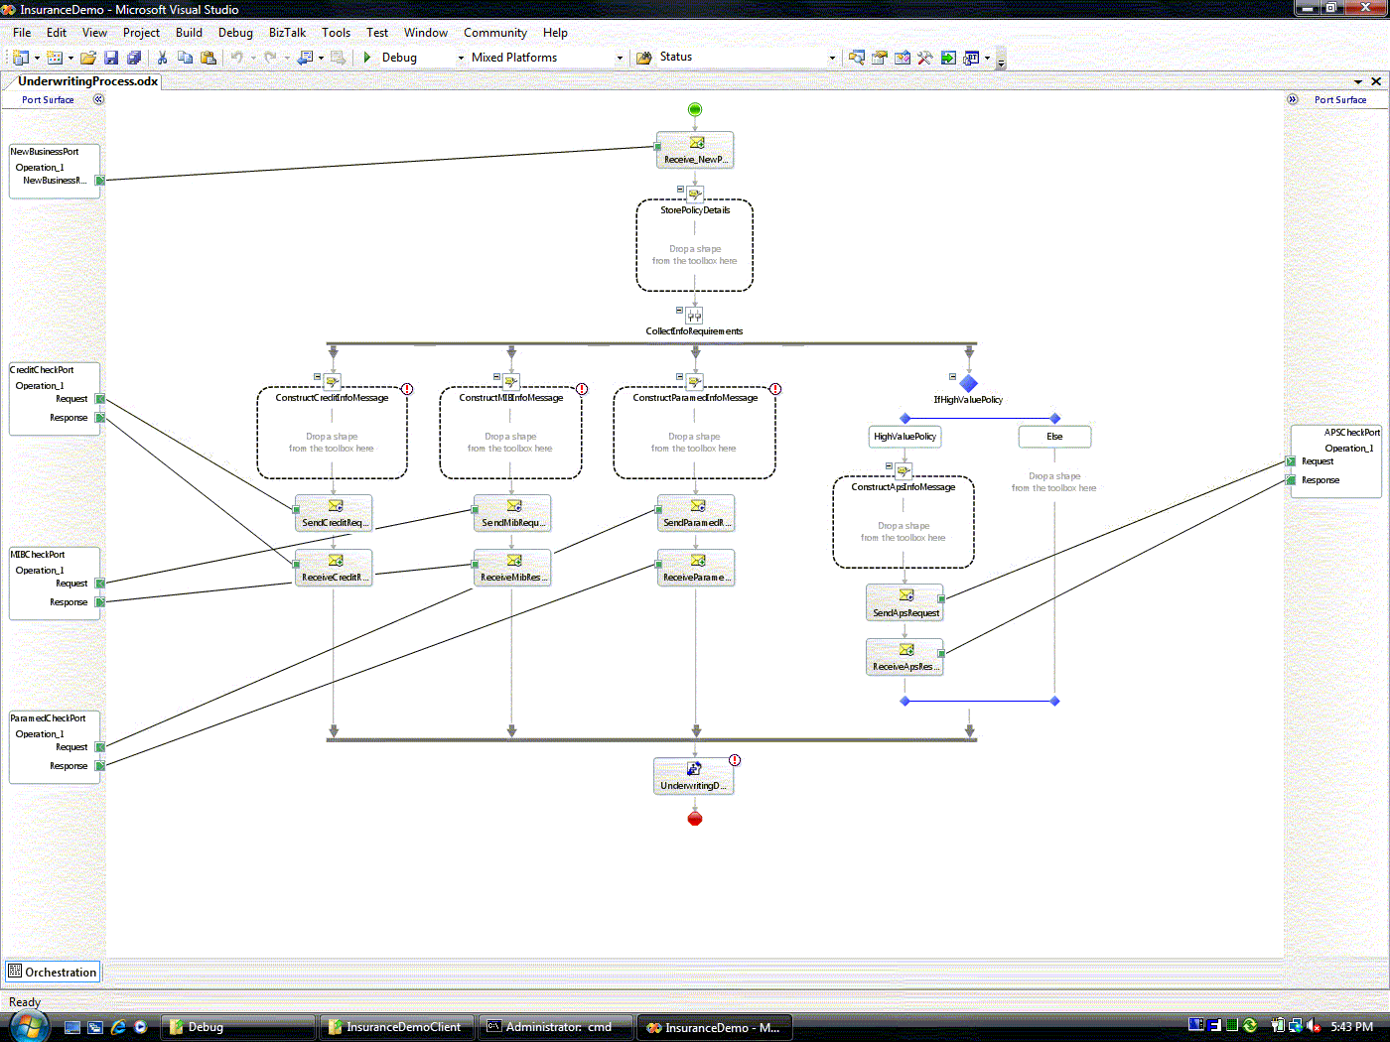Start debugging with the green play icon

367,58
